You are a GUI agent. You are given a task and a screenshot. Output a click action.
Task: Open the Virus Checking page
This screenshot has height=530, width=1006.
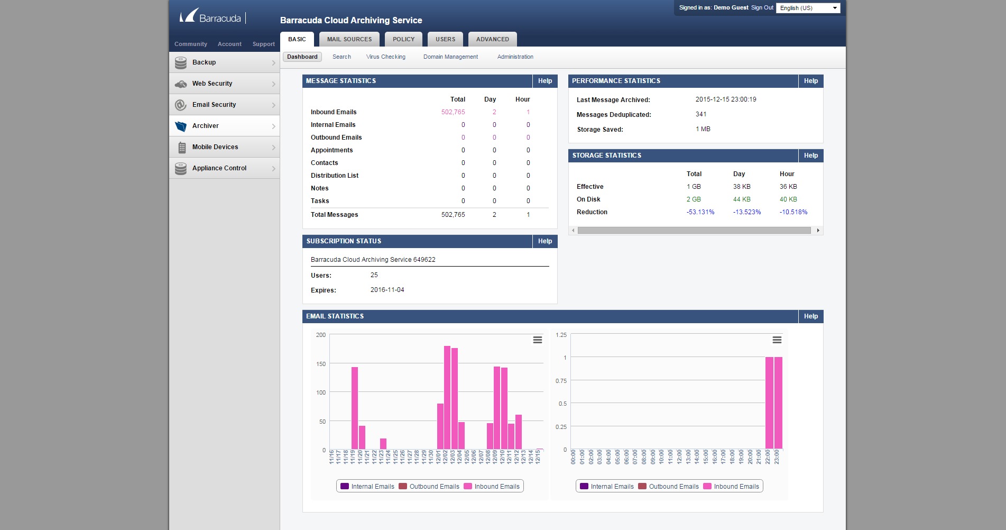point(386,57)
